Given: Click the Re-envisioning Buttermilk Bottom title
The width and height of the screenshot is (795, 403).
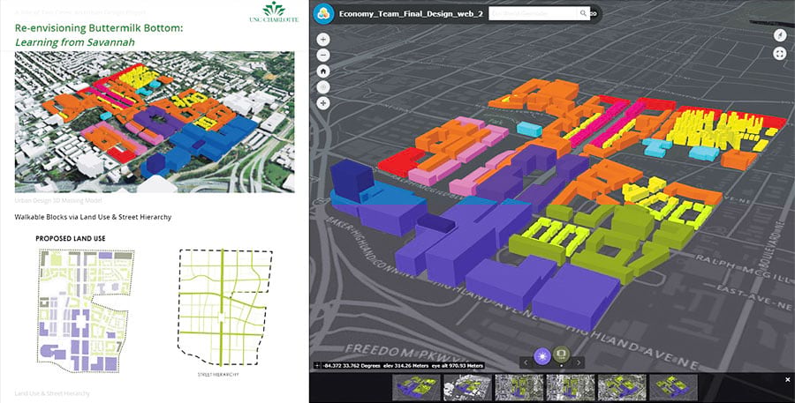Looking at the screenshot, I should click(99, 28).
